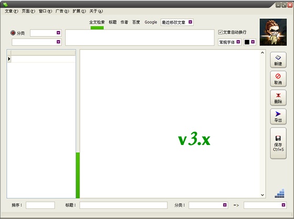The image size is (294, 219).
Task: Open the 文章 menu
Action: pos(11,11)
